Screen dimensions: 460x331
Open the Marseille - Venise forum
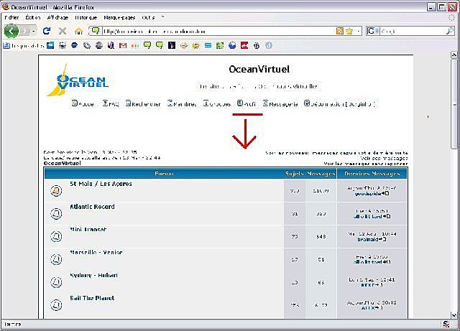pyautogui.click(x=96, y=253)
